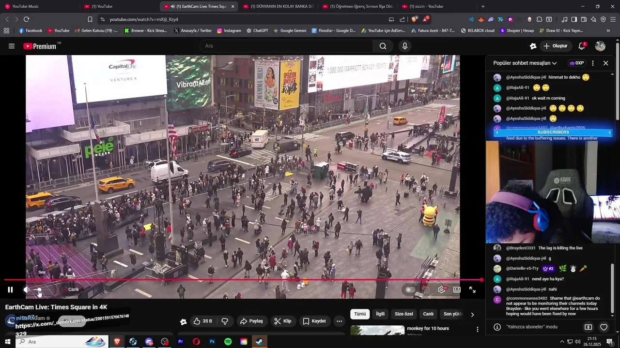The image size is (620, 348).
Task: Open Spotify from the taskbar
Action: coord(228,342)
